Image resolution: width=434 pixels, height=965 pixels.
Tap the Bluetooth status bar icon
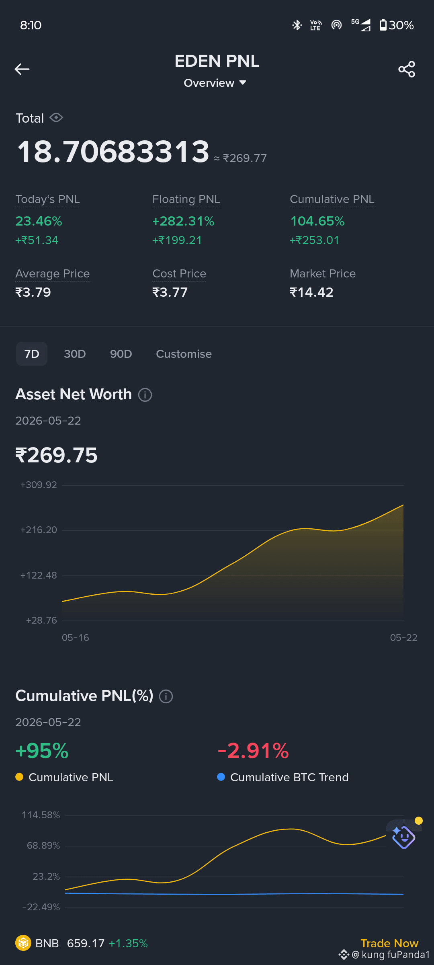297,25
